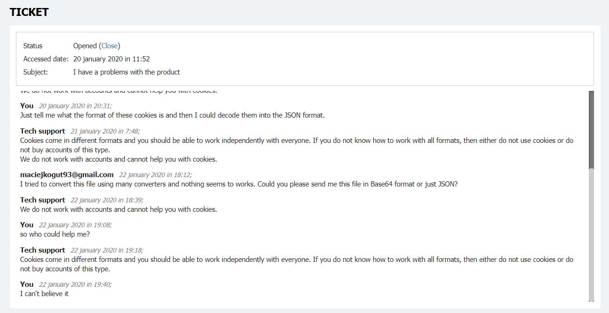This screenshot has height=313, width=609.
Task: Click the subject text "I have a problems with the product"
Action: pyautogui.click(x=127, y=72)
